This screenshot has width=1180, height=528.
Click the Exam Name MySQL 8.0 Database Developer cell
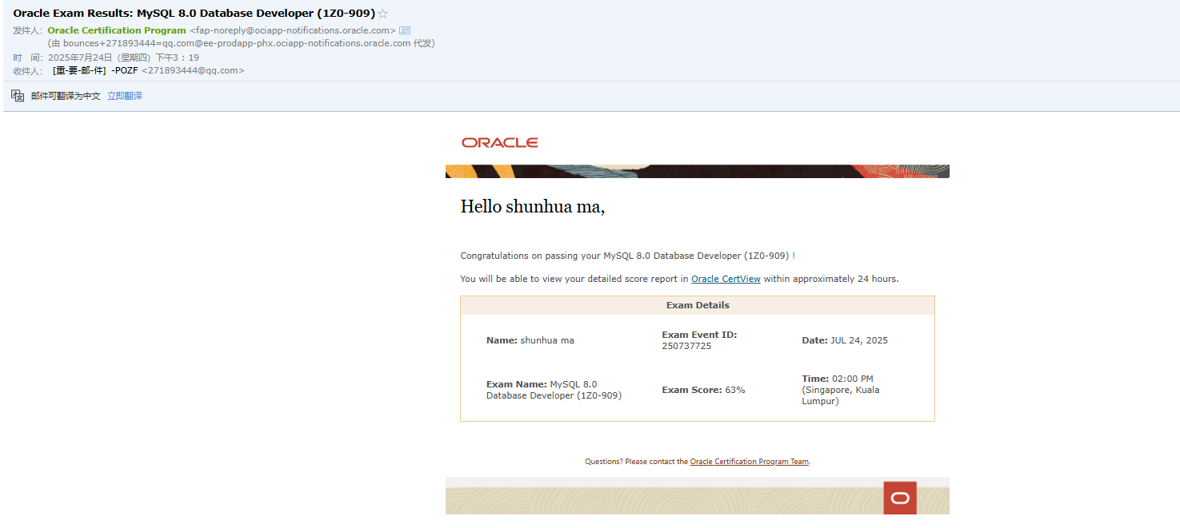tap(554, 390)
